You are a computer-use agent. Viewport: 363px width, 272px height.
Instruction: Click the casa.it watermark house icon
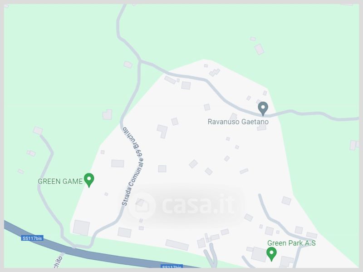tap(142, 205)
